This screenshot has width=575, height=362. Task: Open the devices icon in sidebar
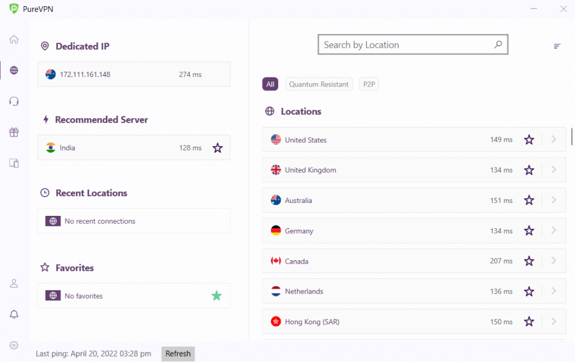click(x=14, y=163)
